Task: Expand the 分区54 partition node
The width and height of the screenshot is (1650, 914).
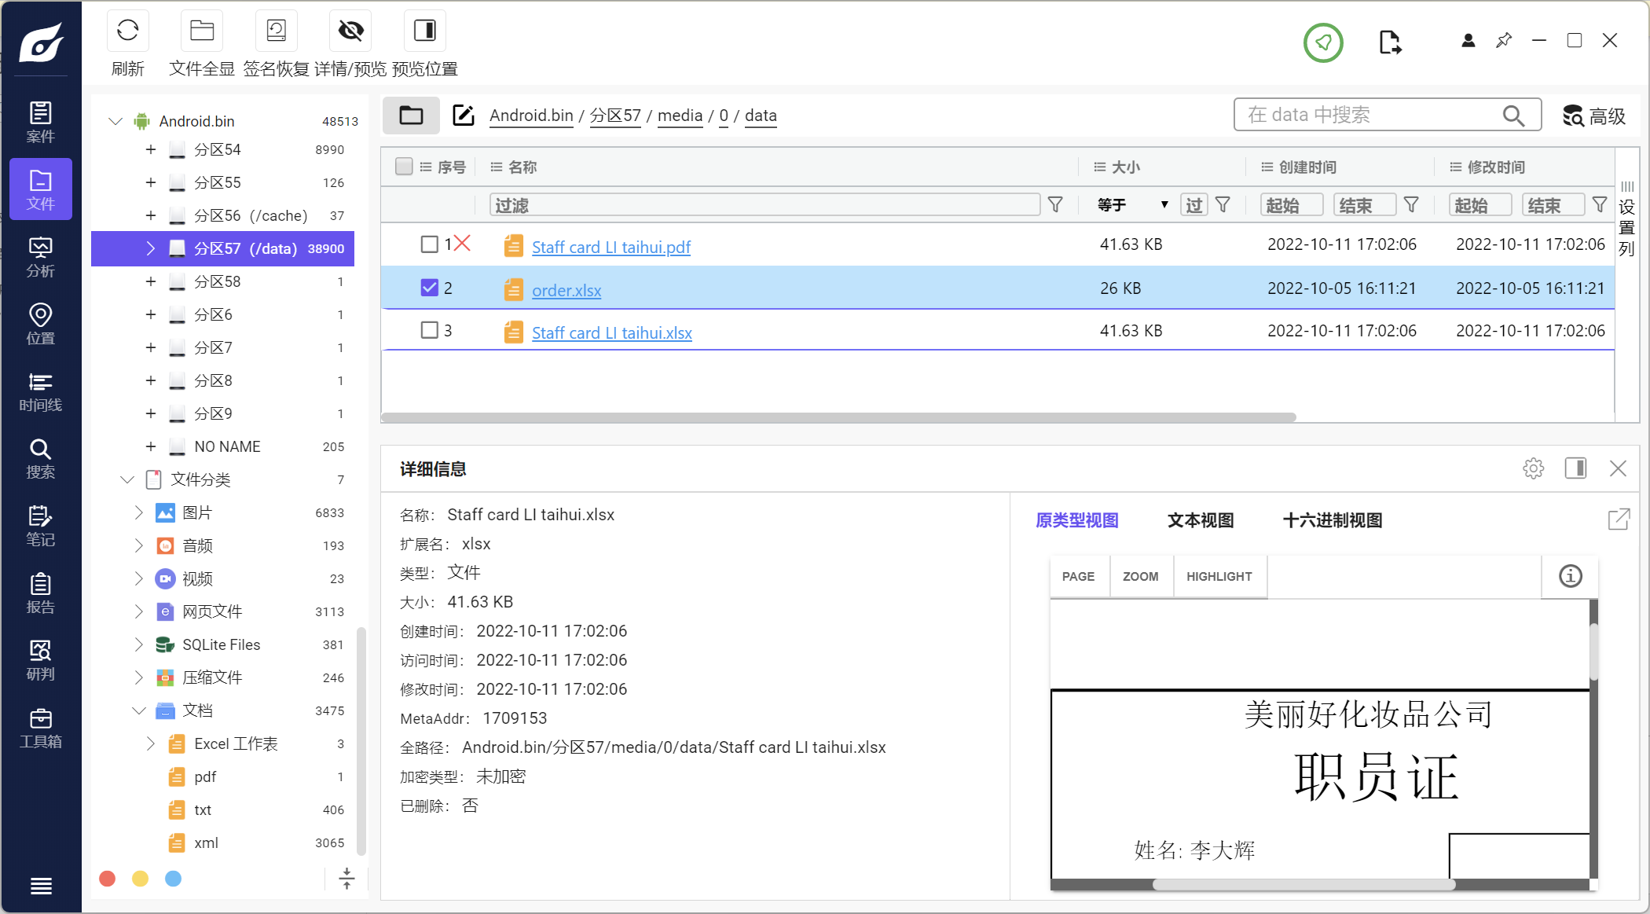Action: click(x=150, y=149)
